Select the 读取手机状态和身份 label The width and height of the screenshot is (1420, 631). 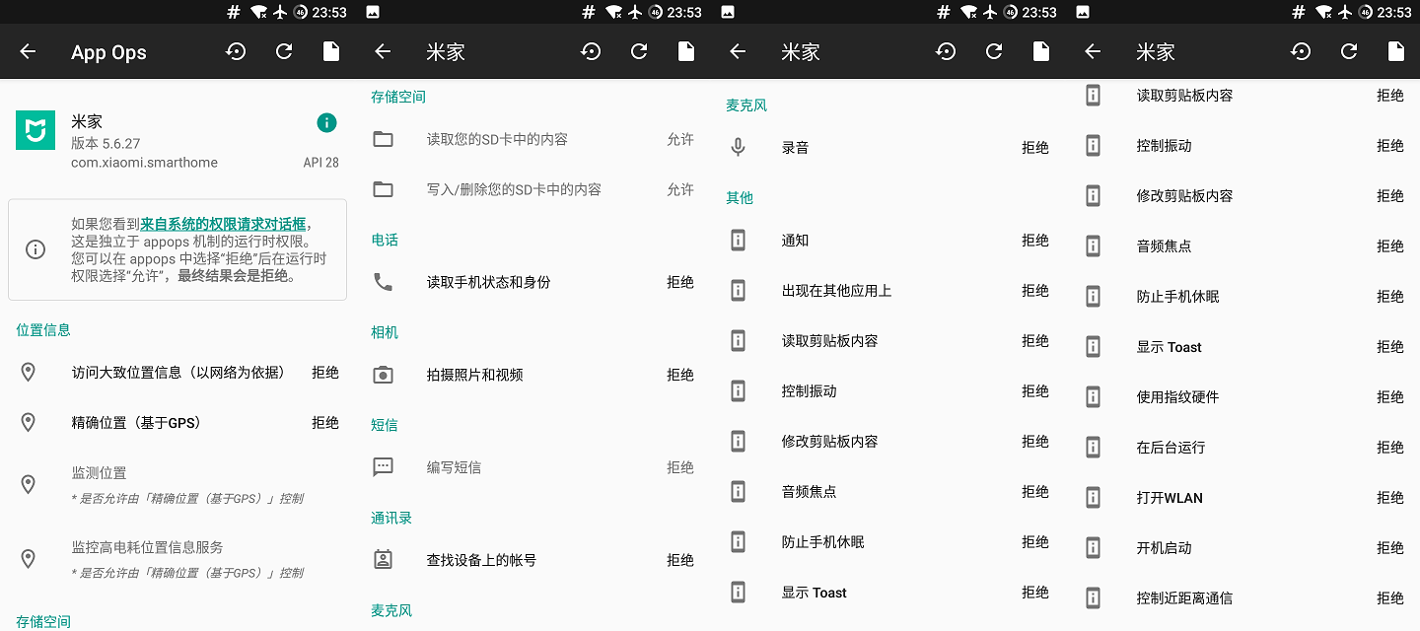(x=488, y=282)
